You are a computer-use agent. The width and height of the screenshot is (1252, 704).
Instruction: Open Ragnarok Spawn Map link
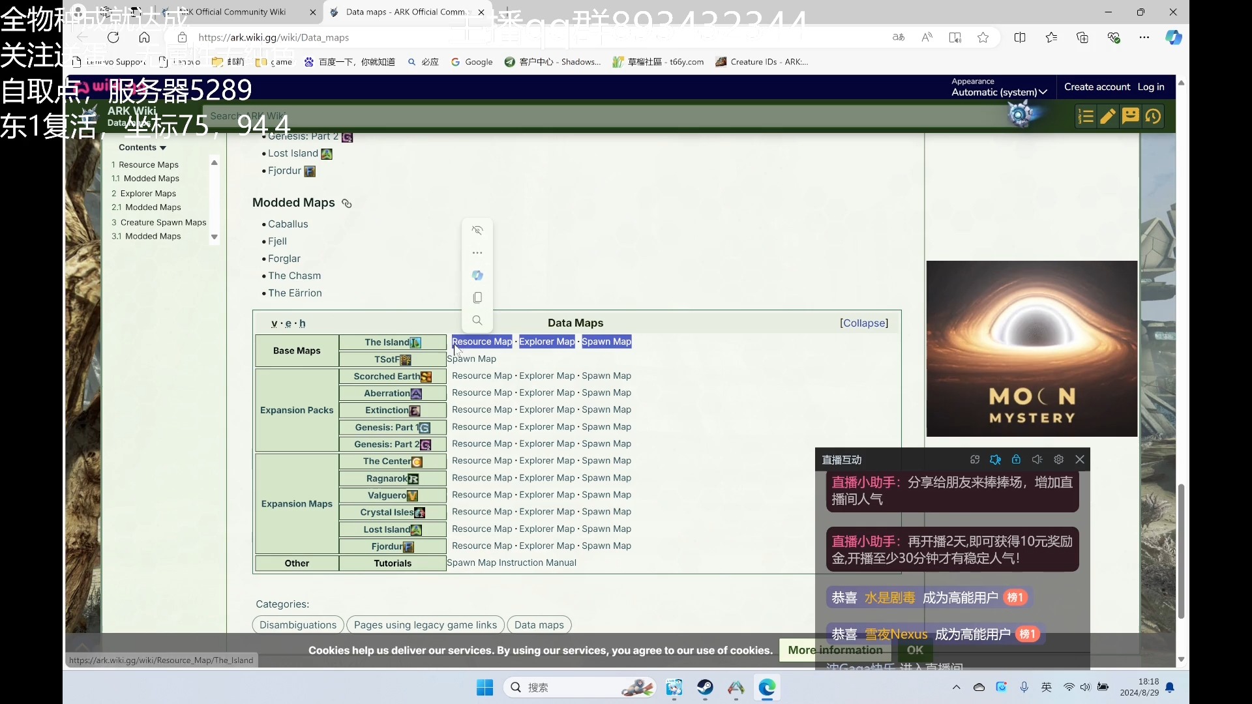pyautogui.click(x=606, y=478)
